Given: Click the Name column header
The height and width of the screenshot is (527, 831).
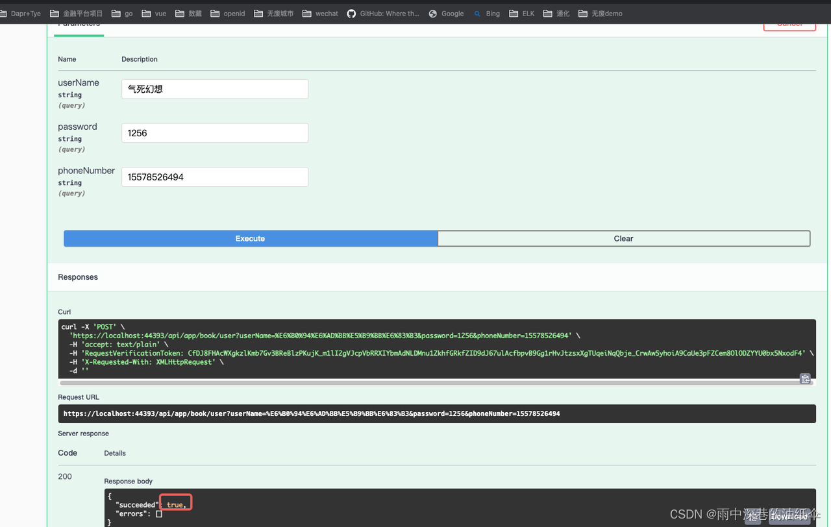Looking at the screenshot, I should click(x=67, y=59).
